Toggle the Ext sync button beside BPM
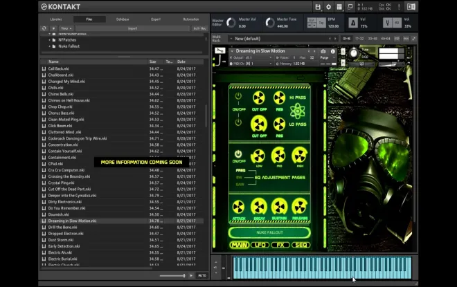 (x=312, y=20)
